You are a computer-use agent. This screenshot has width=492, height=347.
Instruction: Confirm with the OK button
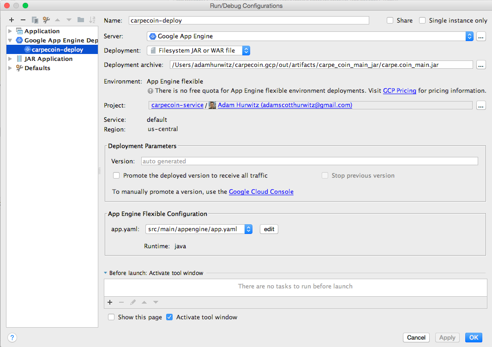[474, 338]
